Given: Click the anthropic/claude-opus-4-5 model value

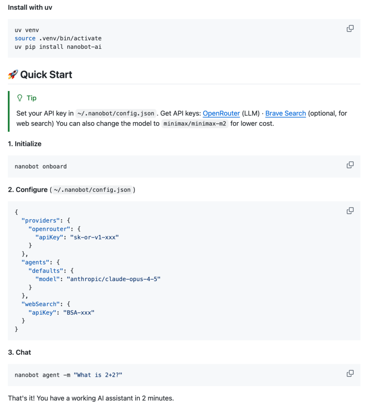Looking at the screenshot, I should click(113, 279).
